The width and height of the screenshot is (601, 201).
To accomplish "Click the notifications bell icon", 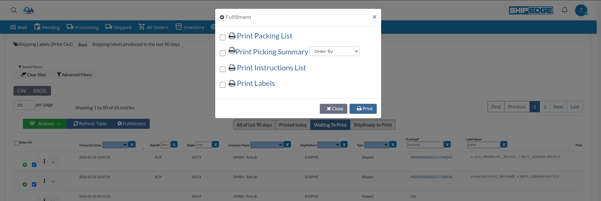I will [x=564, y=10].
